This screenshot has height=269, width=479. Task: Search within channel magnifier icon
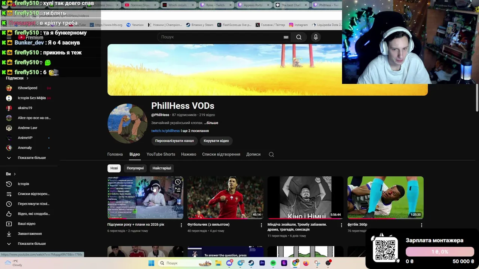coord(271,154)
